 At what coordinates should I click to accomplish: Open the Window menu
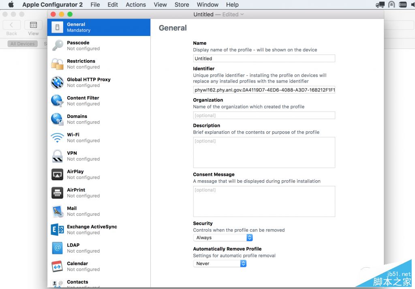pos(207,4)
